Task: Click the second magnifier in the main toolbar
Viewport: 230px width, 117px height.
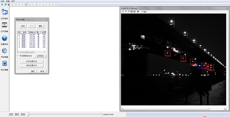Action: pos(16,5)
